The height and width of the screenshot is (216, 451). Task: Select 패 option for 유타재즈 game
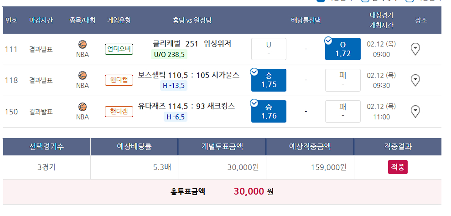click(343, 111)
